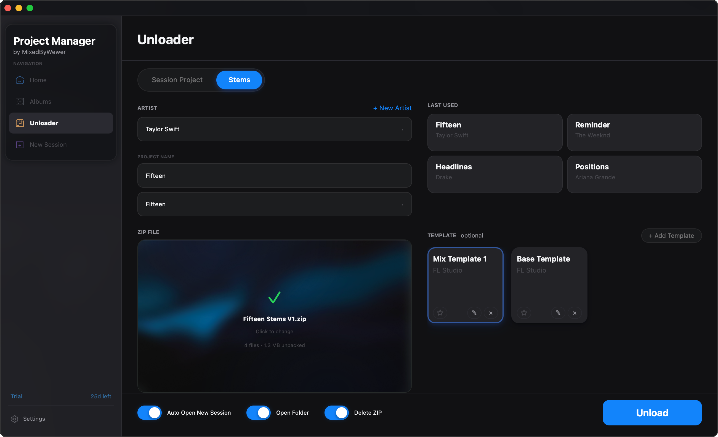718x437 pixels.
Task: Disable the Open Folder toggle
Action: click(259, 412)
